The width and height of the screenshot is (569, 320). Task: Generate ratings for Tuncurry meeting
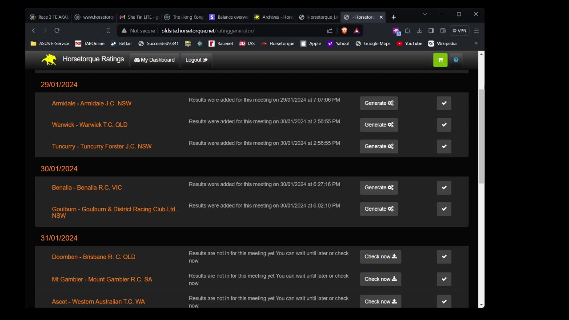point(379,146)
